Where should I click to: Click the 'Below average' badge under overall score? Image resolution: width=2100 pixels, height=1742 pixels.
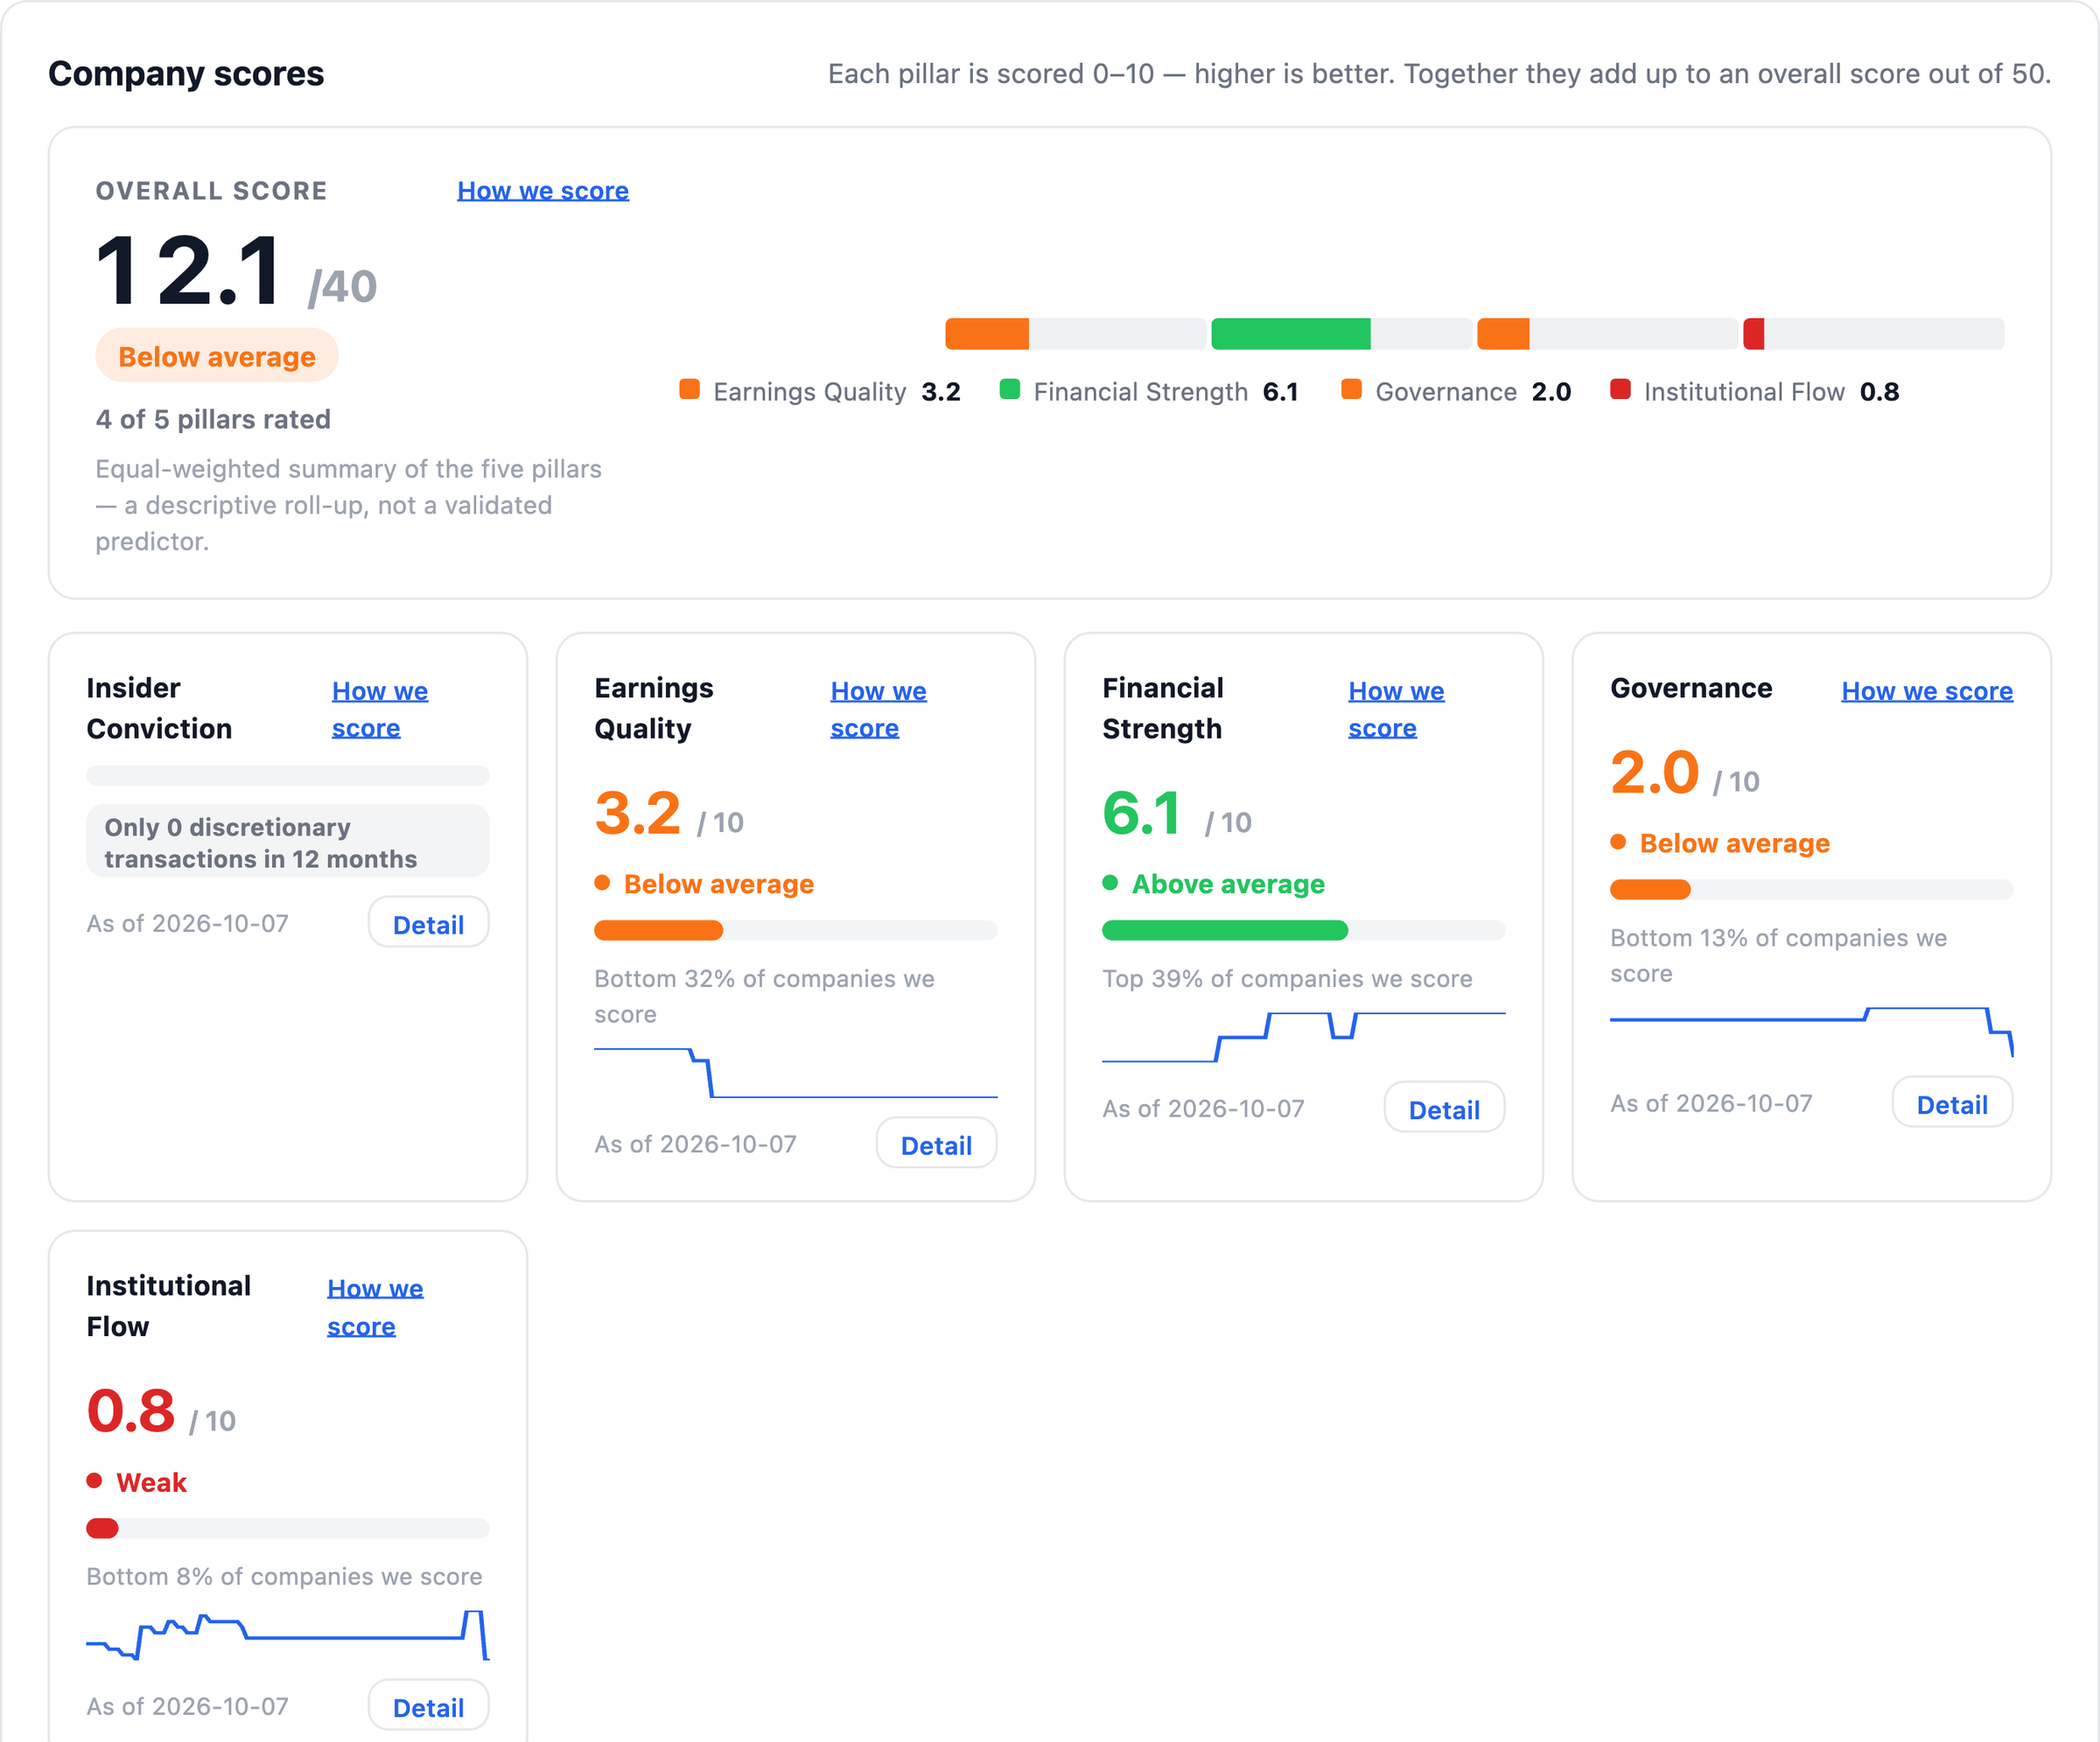[x=217, y=356]
